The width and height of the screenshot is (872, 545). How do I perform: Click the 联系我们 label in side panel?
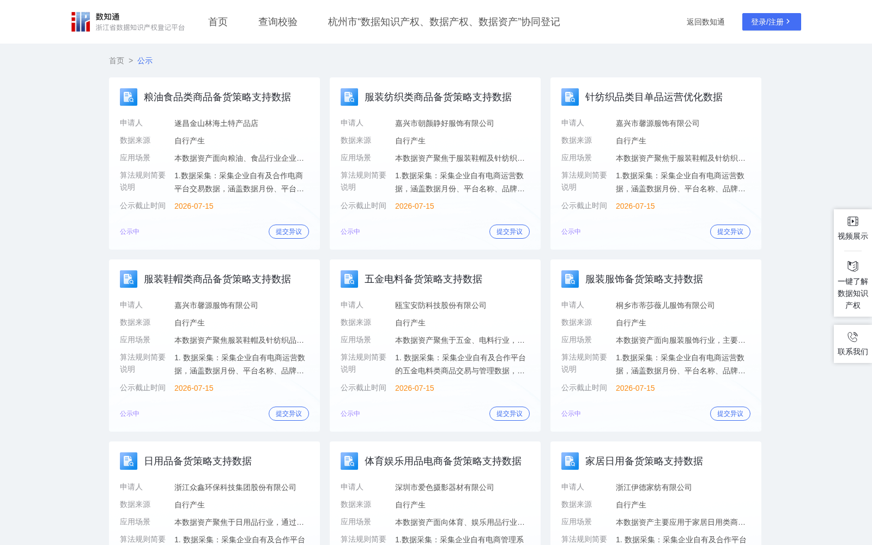[853, 352]
